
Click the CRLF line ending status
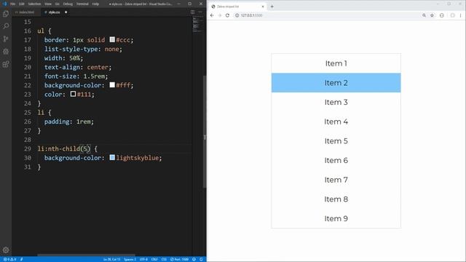click(x=154, y=259)
